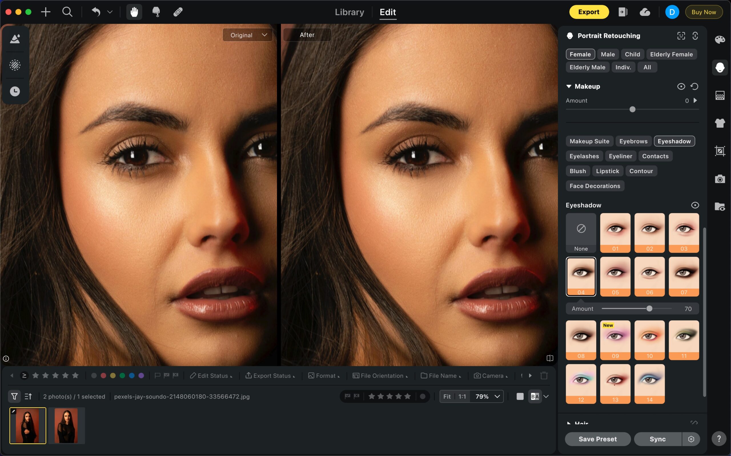This screenshot has width=731, height=456.
Task: Toggle the Before/After BA view
Action: [535, 396]
